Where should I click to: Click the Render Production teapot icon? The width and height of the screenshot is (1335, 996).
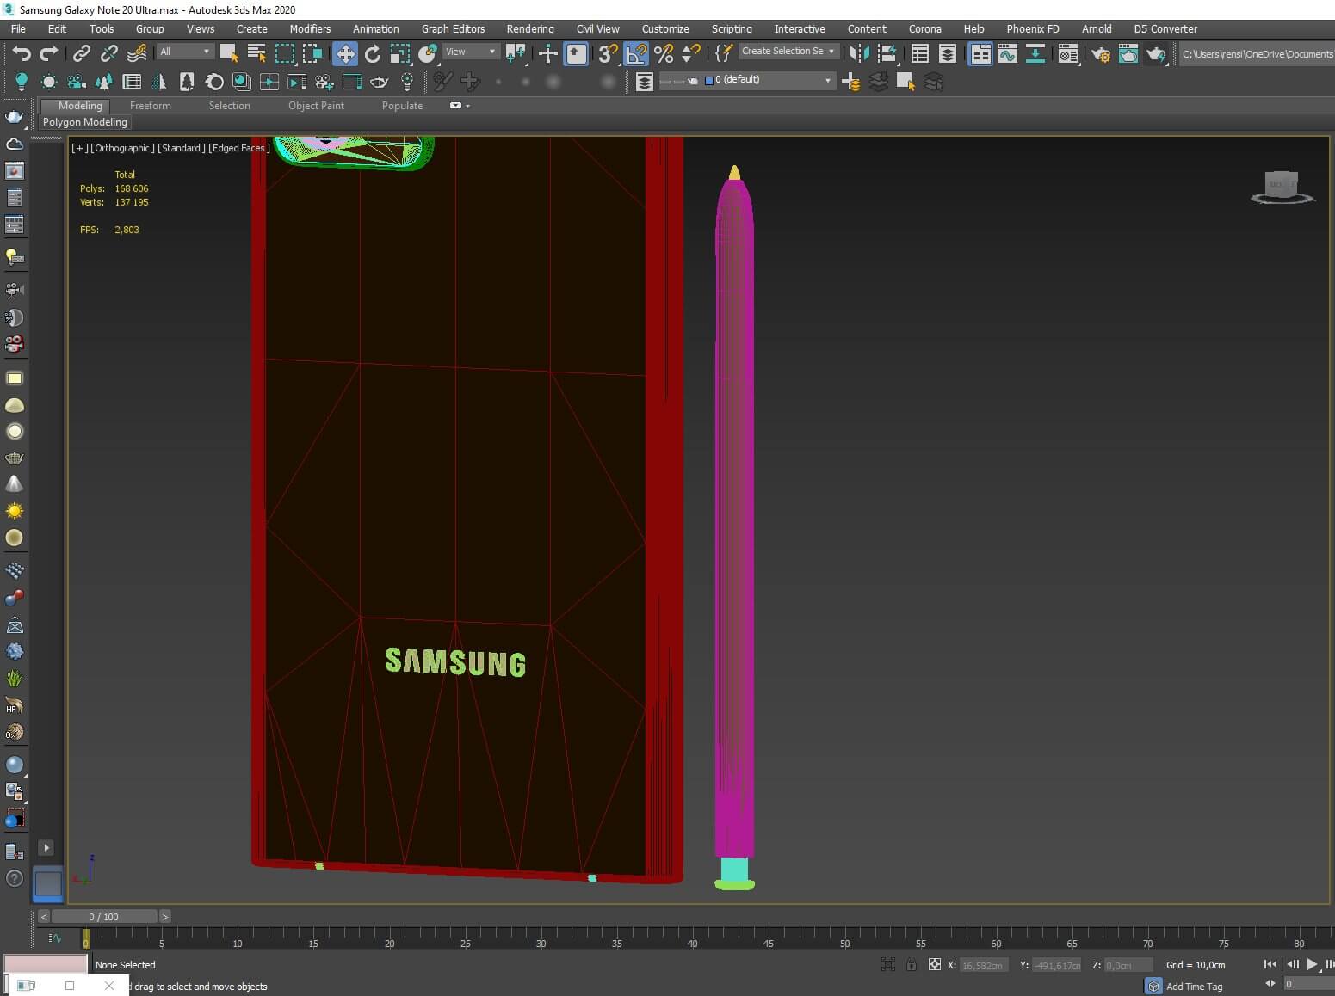click(x=1156, y=54)
